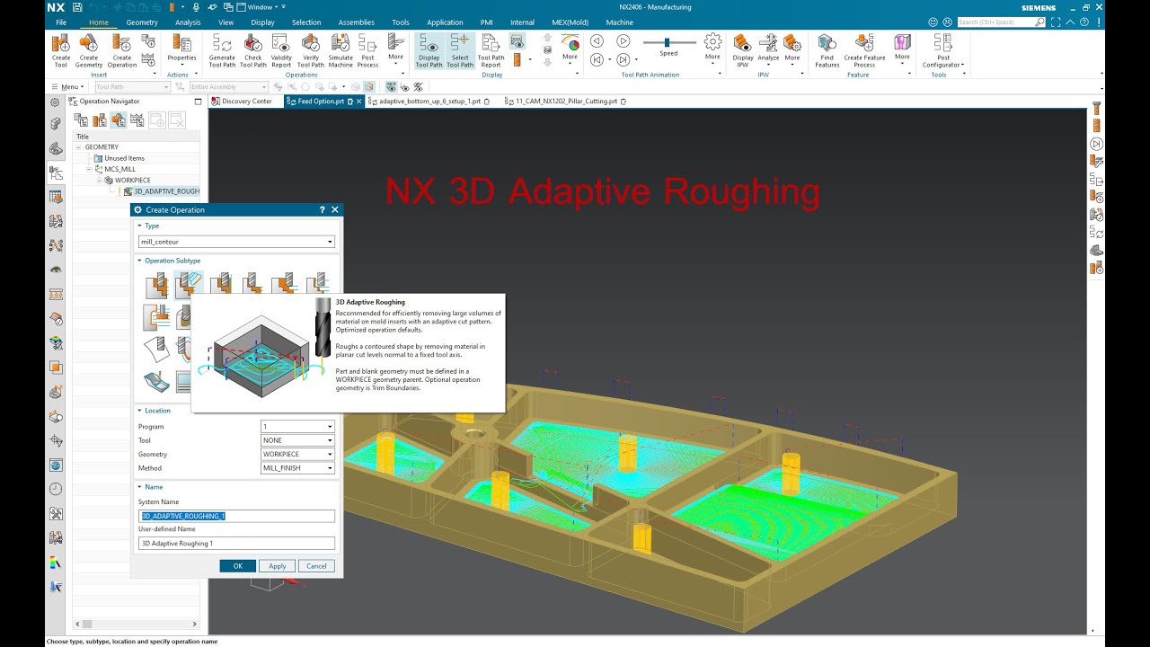
Task: Select the 3D Adaptive Roughing subtype icon
Action: [x=189, y=285]
